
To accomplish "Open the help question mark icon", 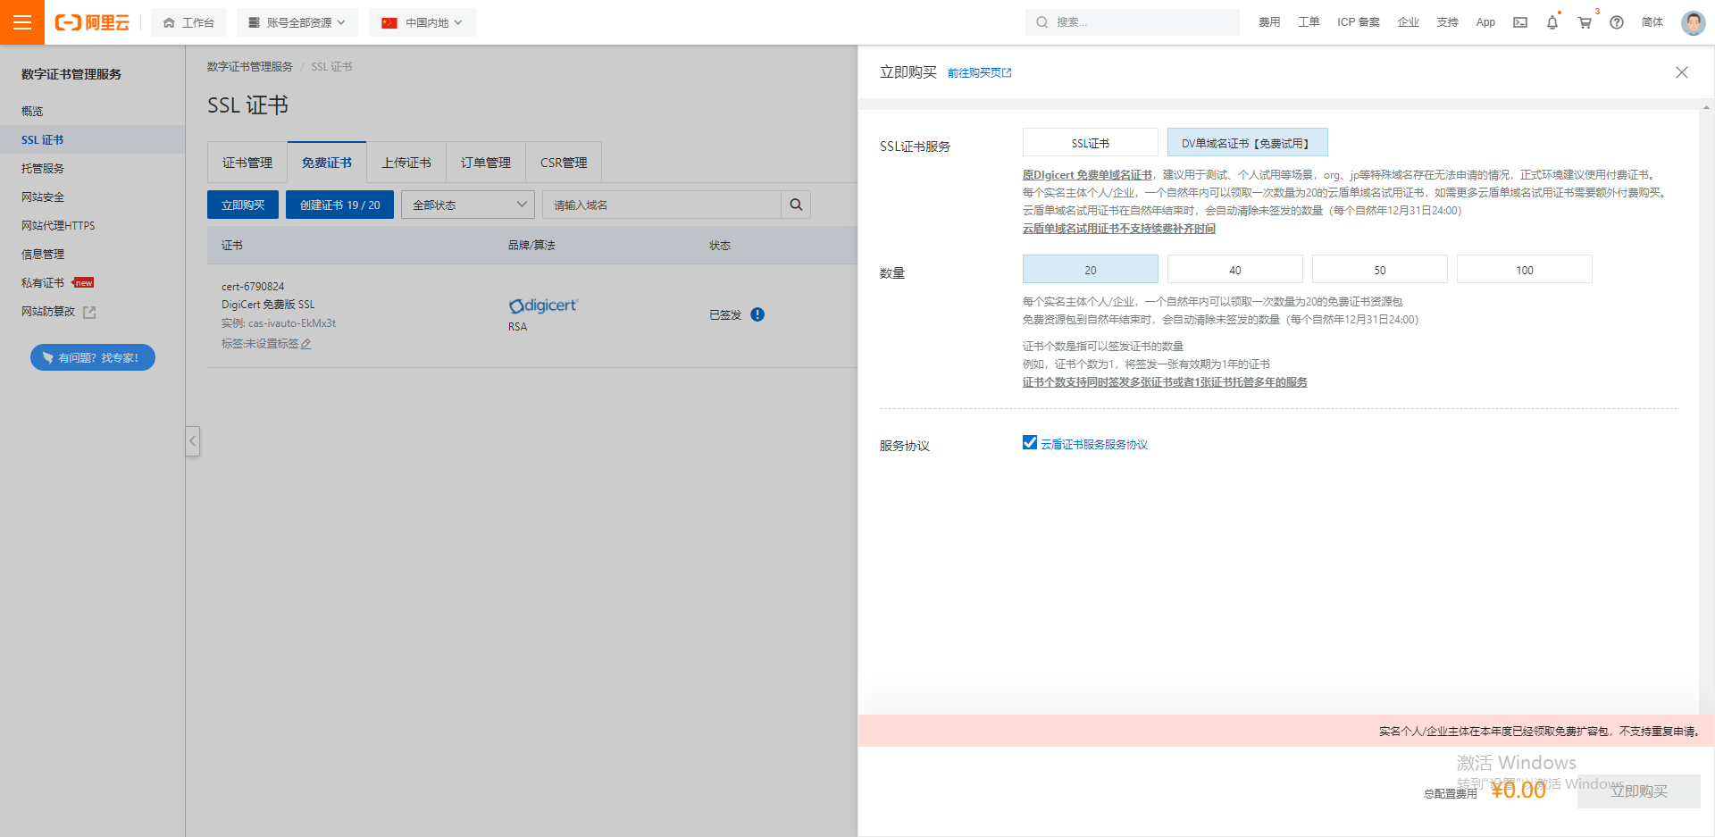I will coord(1617,22).
